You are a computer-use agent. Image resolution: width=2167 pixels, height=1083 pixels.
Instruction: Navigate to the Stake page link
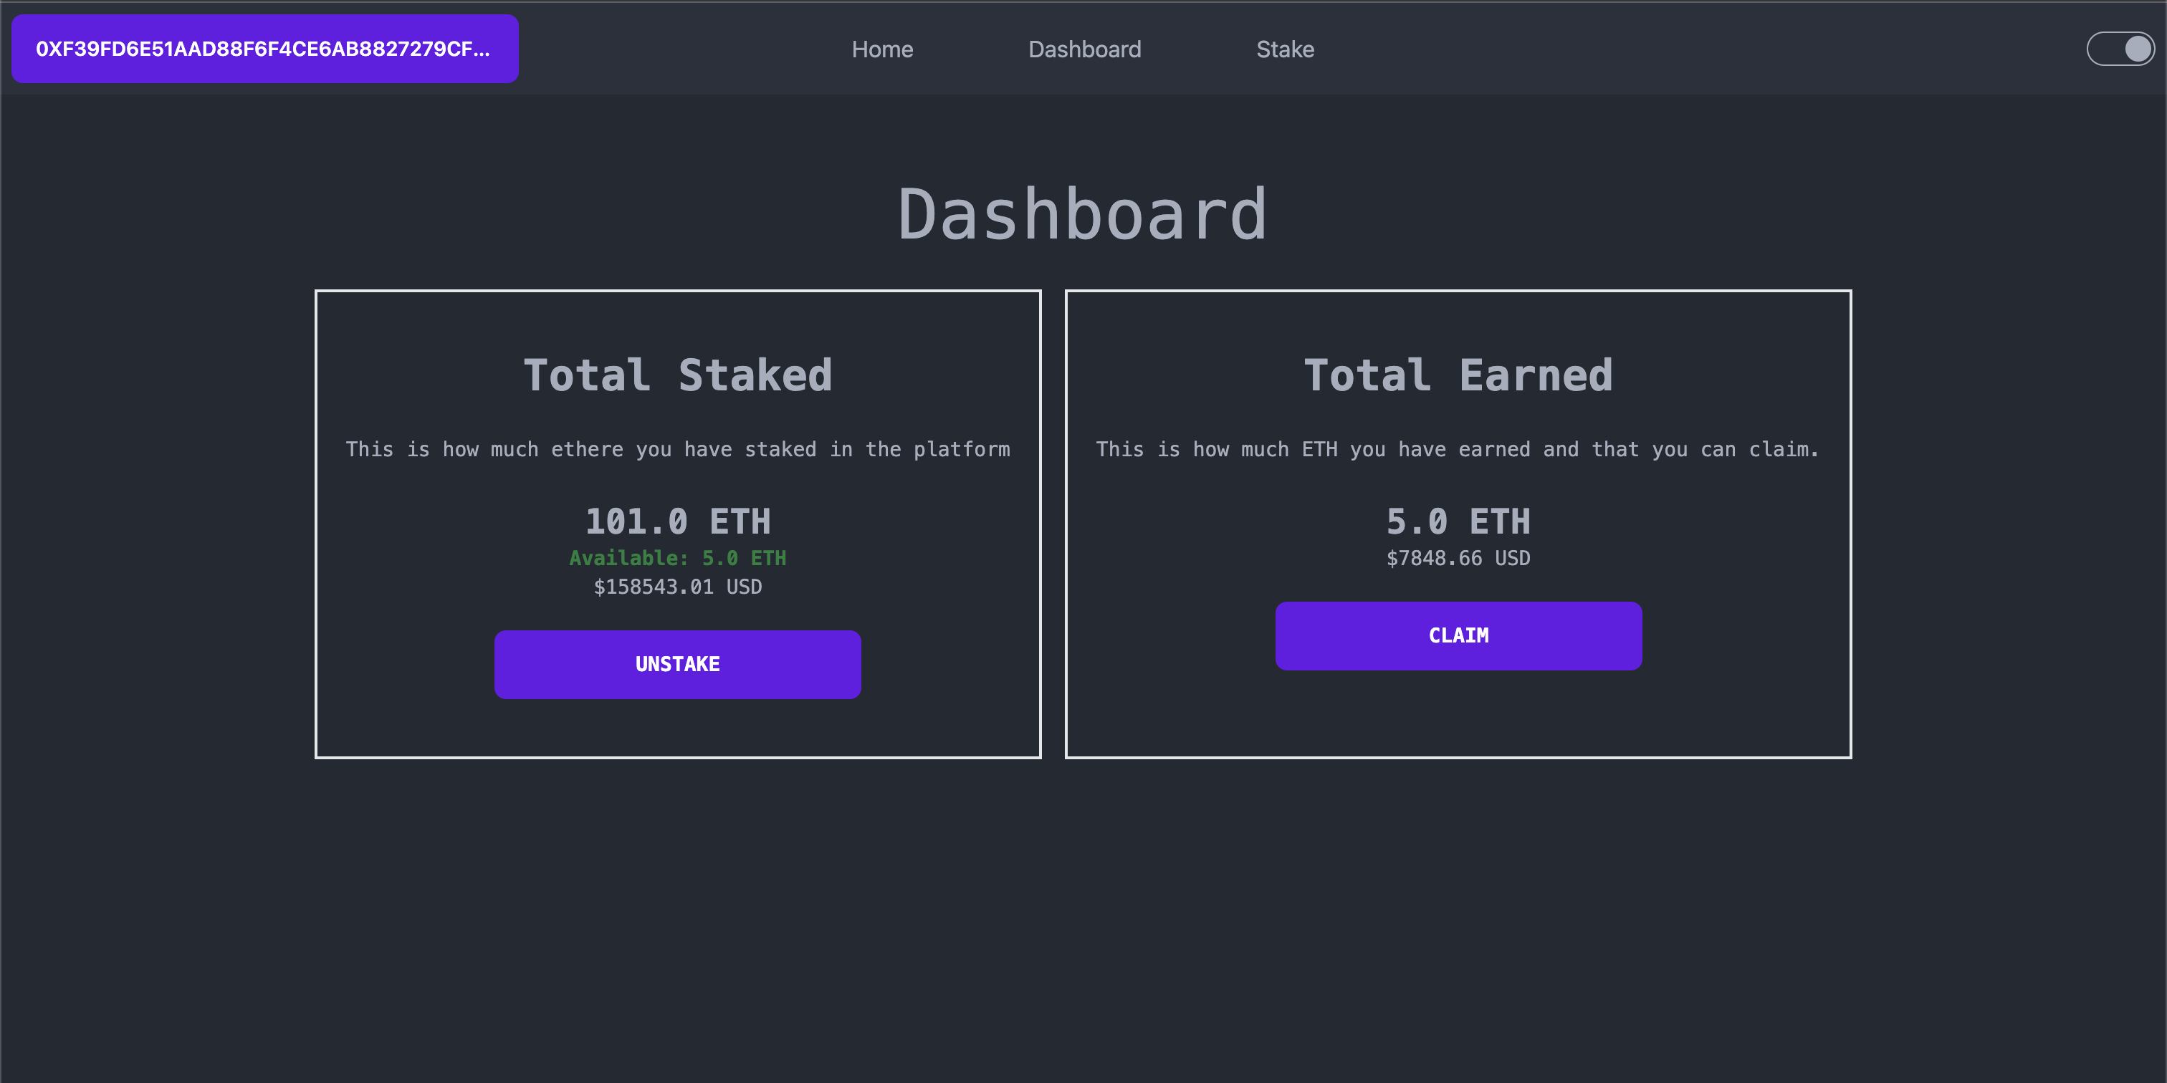point(1285,49)
